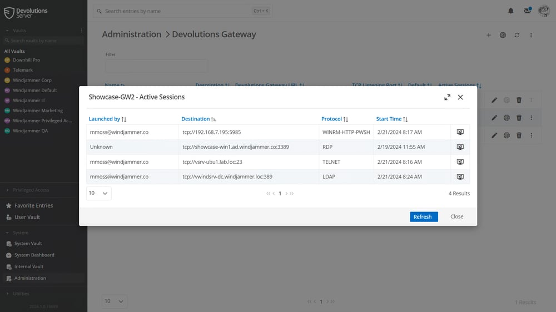
Task: Collapse the System section
Action: click(x=7, y=233)
